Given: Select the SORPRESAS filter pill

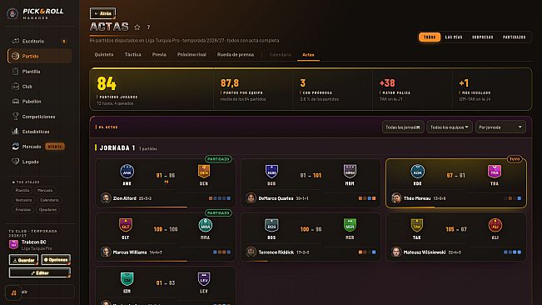Looking at the screenshot, I should coord(483,37).
